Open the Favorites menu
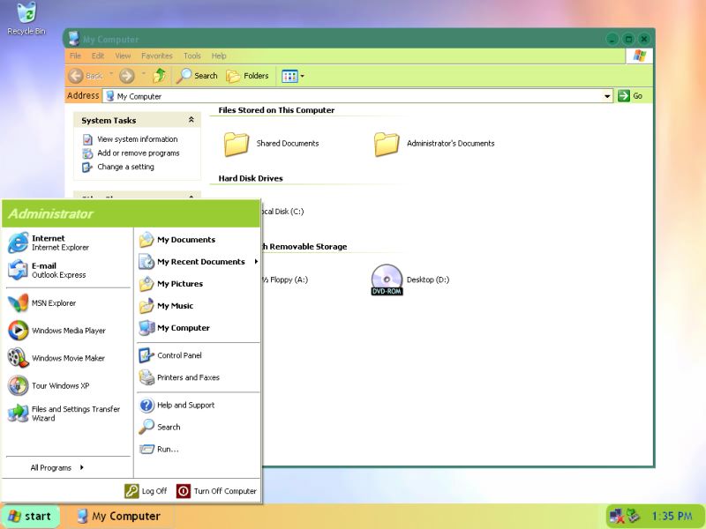Image resolution: width=706 pixels, height=529 pixels. (x=157, y=56)
